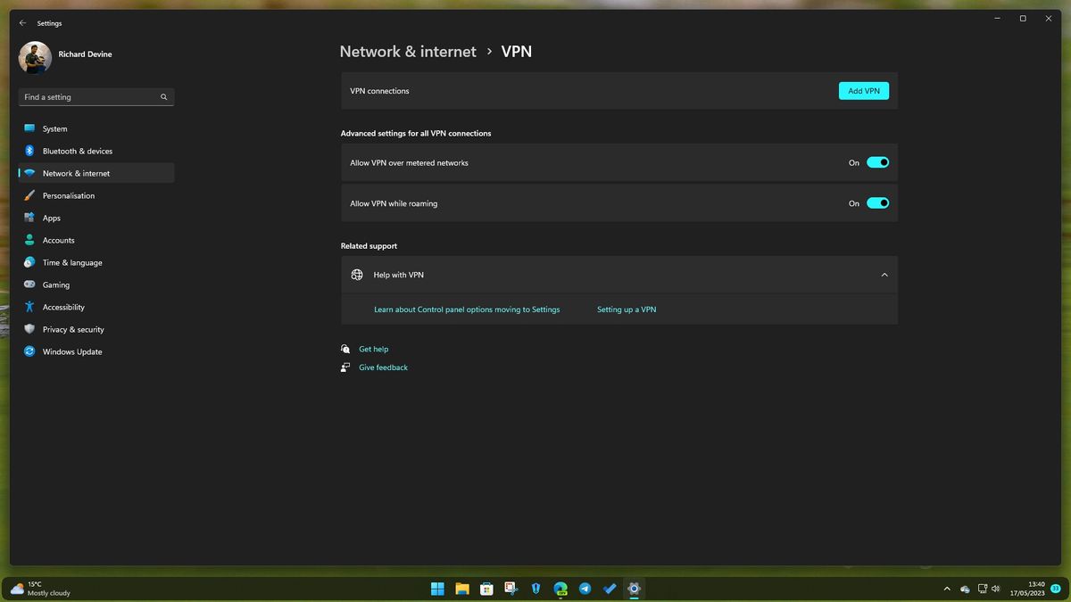Open the Setting up a VPN link
The width and height of the screenshot is (1071, 602).
click(627, 309)
